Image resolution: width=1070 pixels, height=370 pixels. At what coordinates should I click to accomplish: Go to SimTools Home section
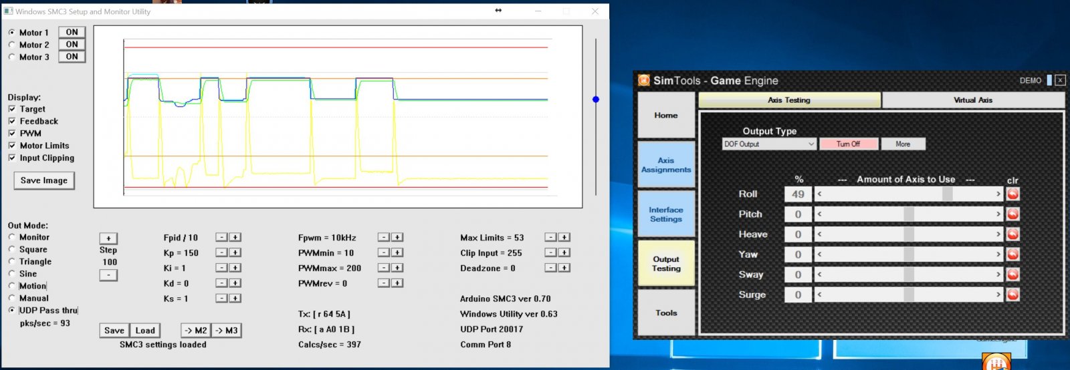(x=666, y=115)
